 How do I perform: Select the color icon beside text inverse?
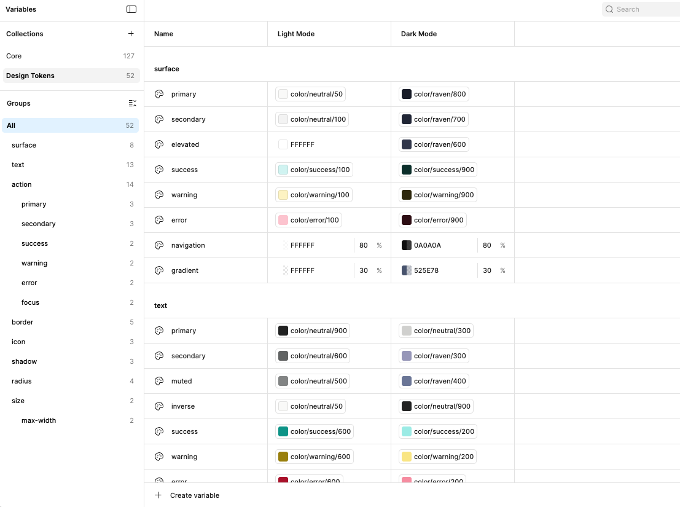click(x=158, y=406)
